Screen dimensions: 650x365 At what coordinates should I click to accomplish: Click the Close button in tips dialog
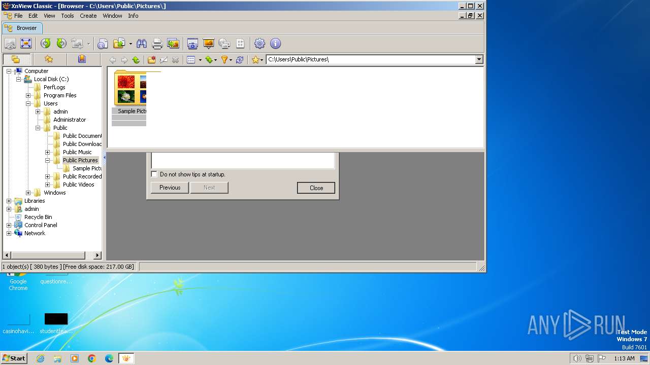tap(316, 188)
